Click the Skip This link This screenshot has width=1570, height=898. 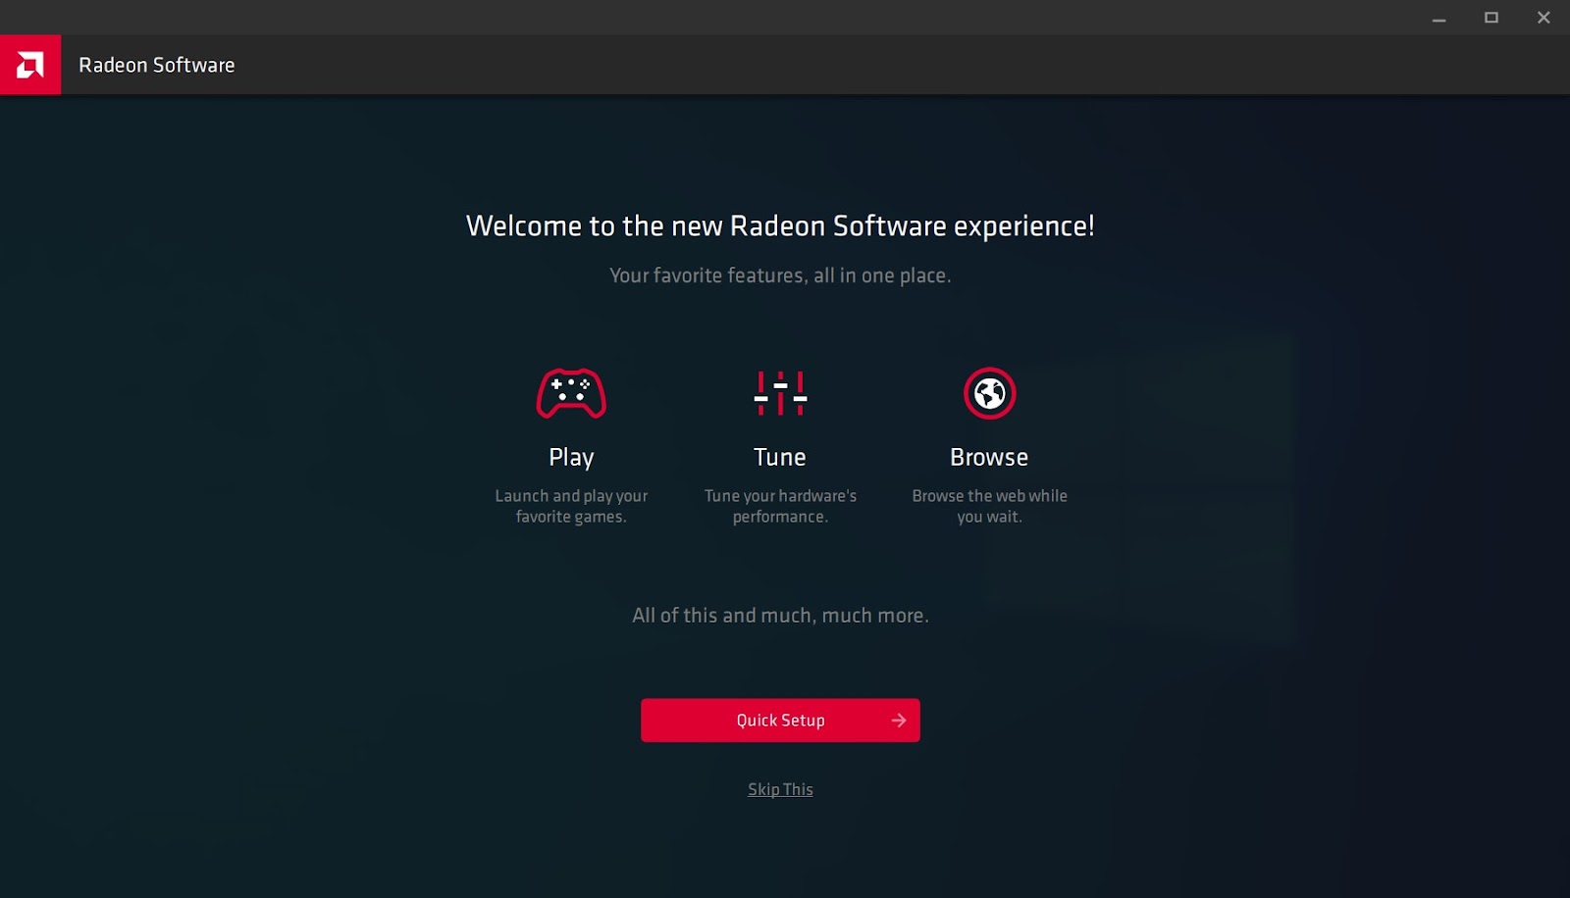780,789
